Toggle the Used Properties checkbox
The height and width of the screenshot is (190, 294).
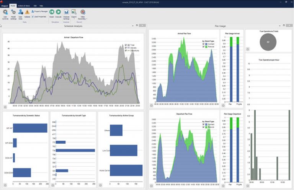point(33,17)
